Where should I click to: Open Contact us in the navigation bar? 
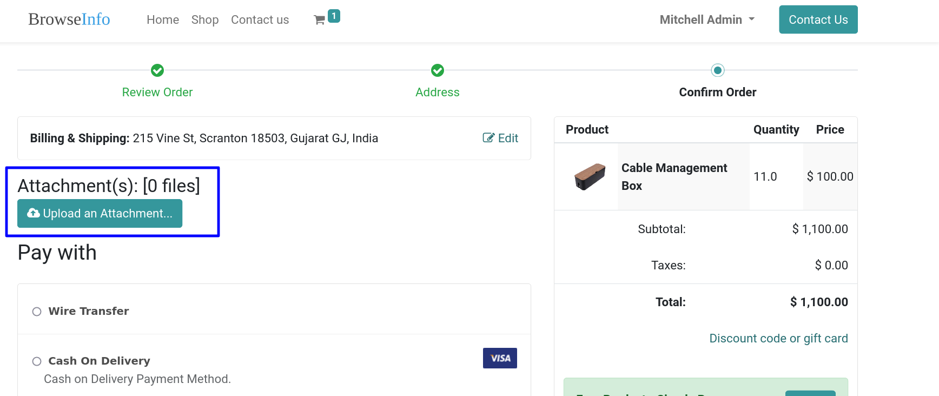tap(260, 20)
